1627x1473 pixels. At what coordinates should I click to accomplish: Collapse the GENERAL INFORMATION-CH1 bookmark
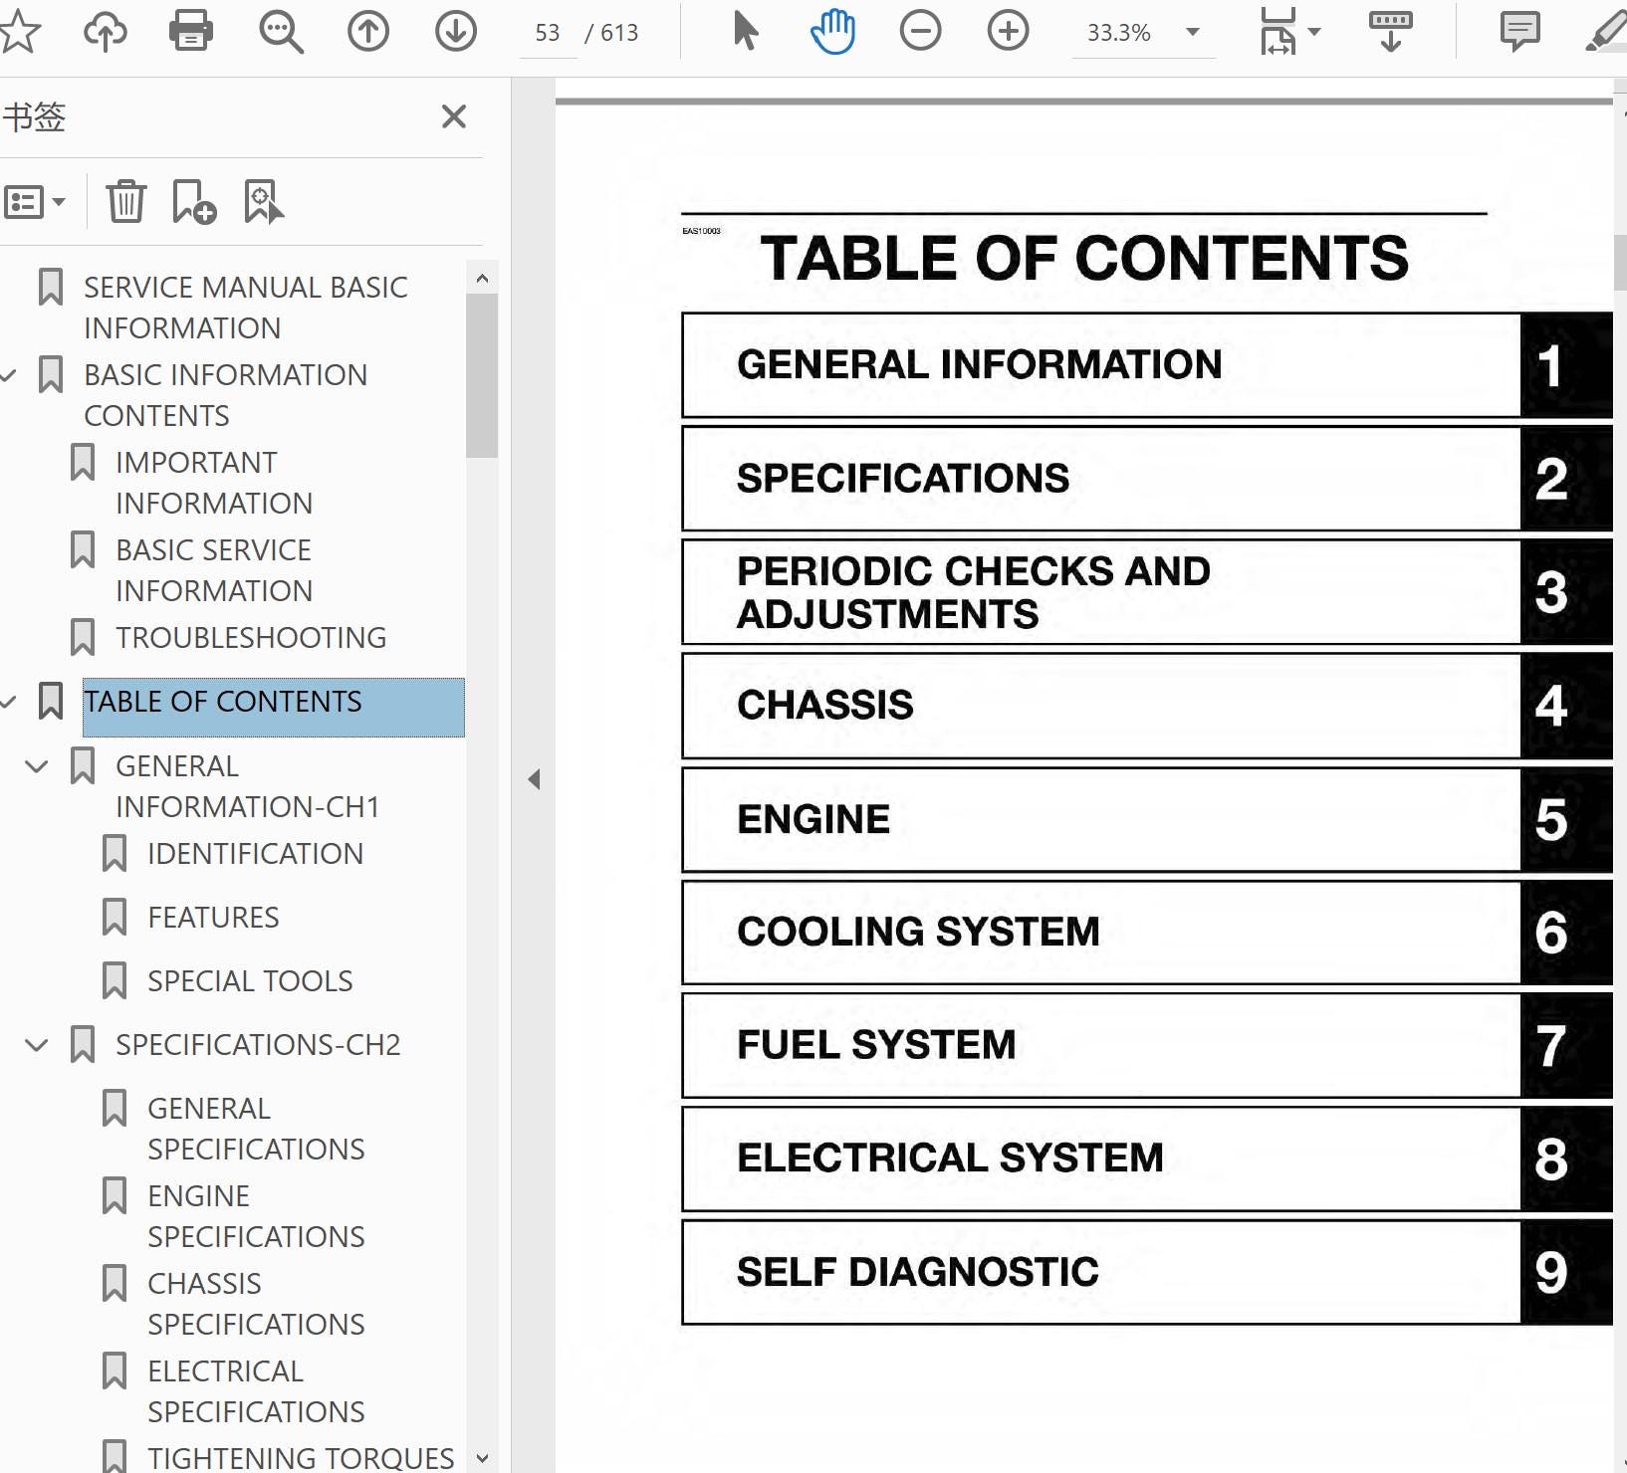[37, 766]
